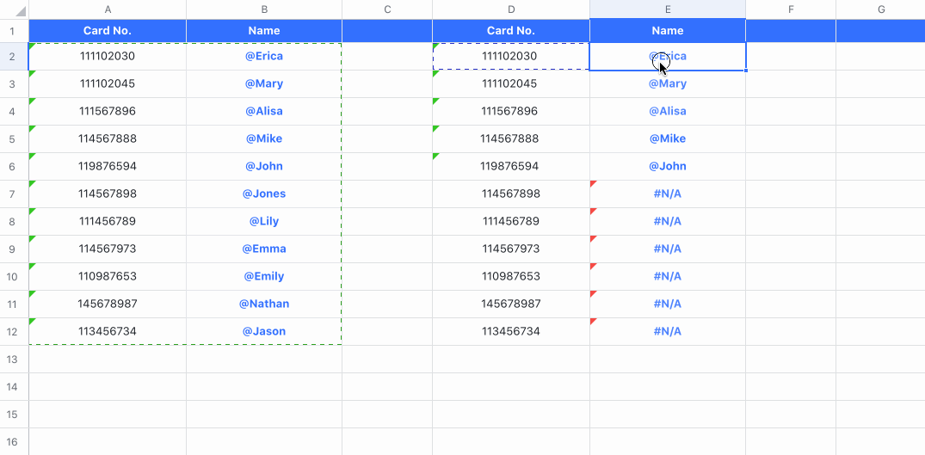The image size is (925, 455).
Task: Select row 12 header
Action: pos(14,331)
